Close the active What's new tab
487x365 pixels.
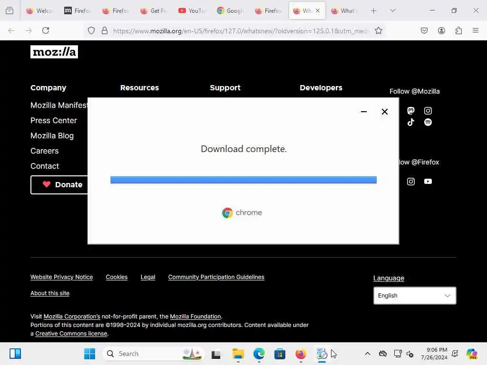tap(318, 10)
